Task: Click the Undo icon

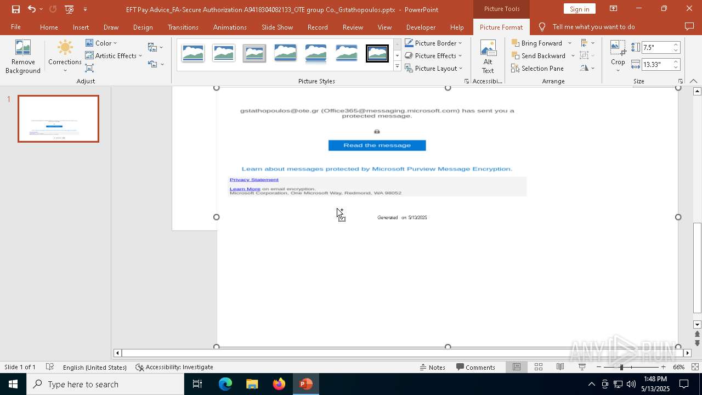Action: (32, 9)
